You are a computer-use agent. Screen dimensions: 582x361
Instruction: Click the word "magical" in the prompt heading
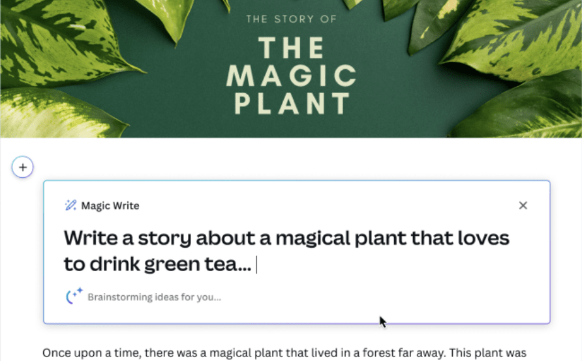[316, 238]
